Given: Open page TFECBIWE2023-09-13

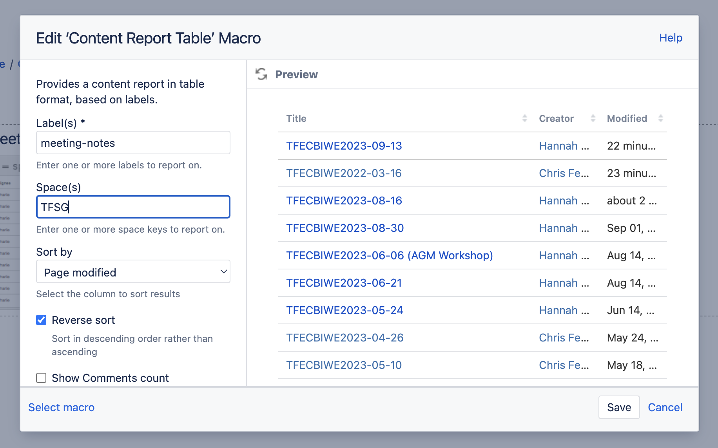Looking at the screenshot, I should point(344,146).
